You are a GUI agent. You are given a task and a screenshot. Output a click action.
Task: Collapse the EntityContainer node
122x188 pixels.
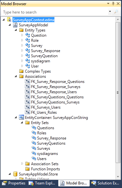[x=16, y=118]
